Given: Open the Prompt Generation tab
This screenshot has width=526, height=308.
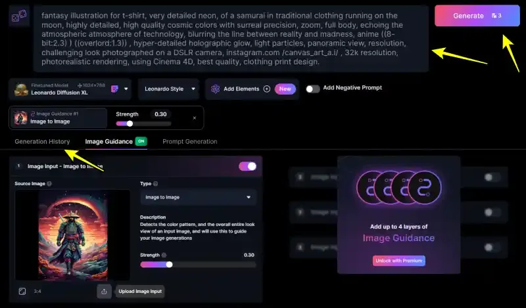Looking at the screenshot, I should pos(190,141).
